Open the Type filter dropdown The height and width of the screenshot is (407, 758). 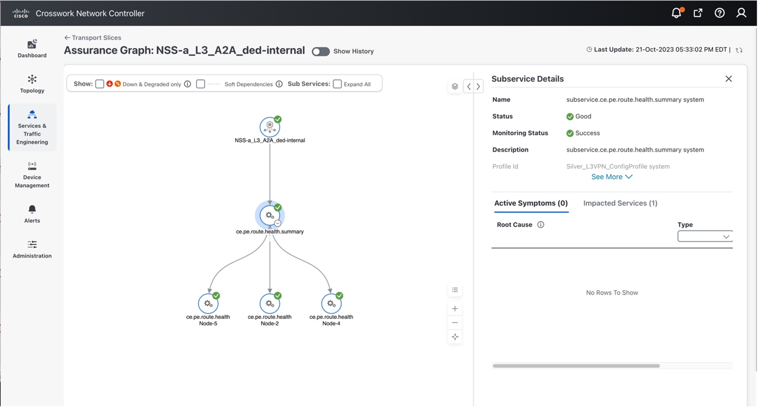pos(704,236)
